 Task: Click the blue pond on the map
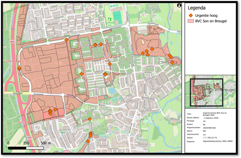point(112,91)
